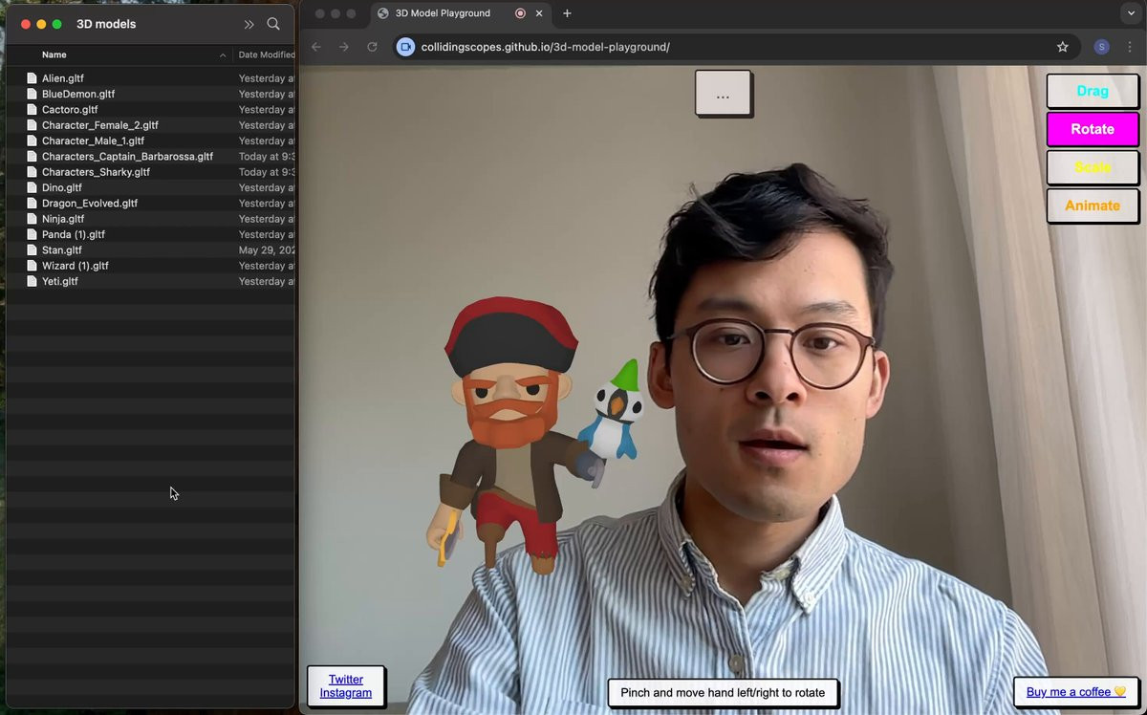1147x715 pixels.
Task: Click the '...' button above the video
Action: [723, 94]
